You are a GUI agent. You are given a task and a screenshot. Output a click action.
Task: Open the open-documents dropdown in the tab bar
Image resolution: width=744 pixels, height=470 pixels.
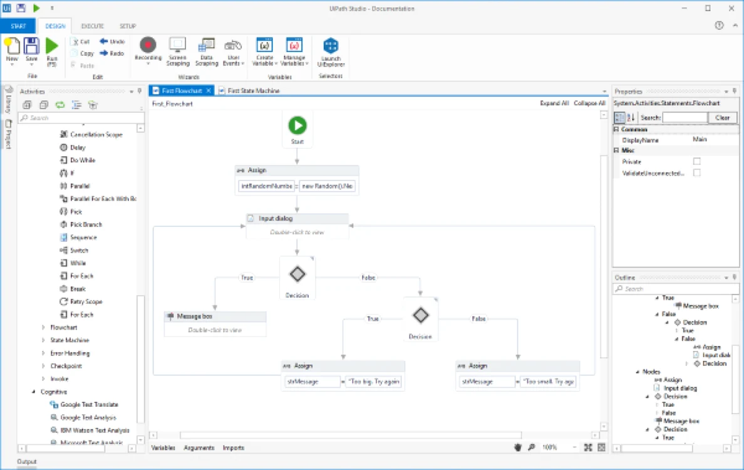click(604, 91)
